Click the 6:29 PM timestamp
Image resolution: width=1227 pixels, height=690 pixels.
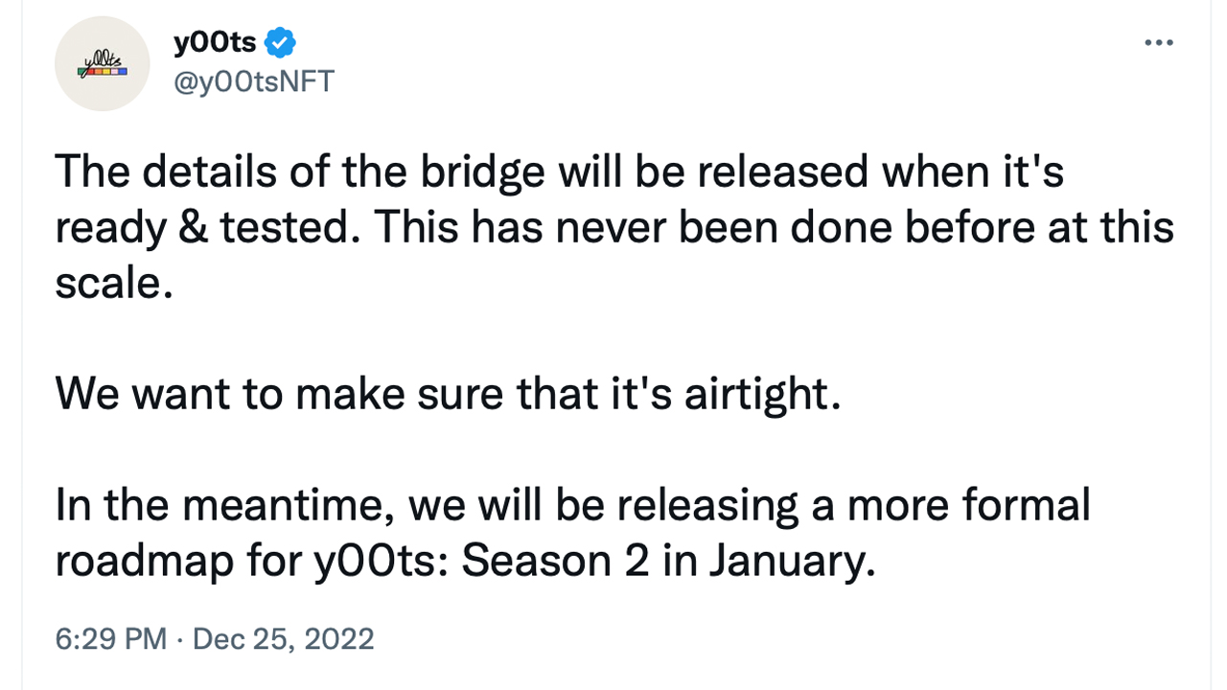(x=110, y=638)
